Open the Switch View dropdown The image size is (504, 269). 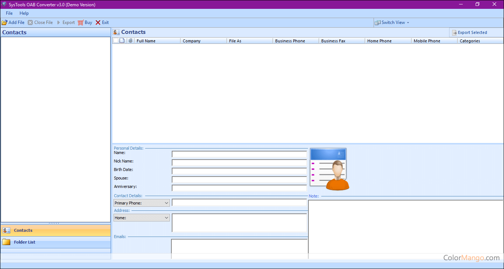(392, 22)
